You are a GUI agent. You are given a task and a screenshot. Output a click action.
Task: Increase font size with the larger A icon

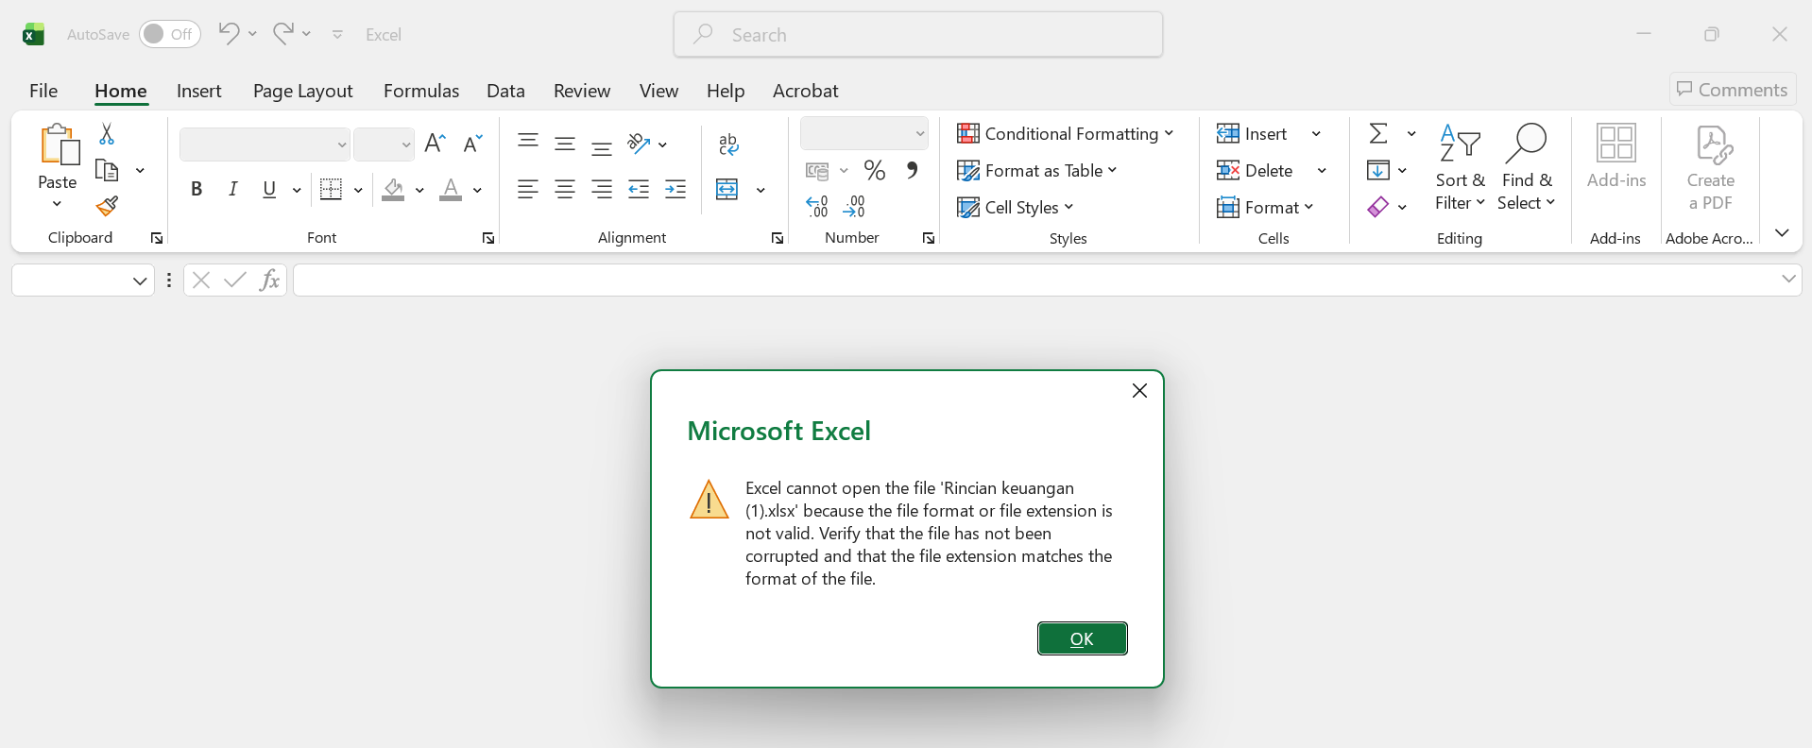pyautogui.click(x=435, y=144)
